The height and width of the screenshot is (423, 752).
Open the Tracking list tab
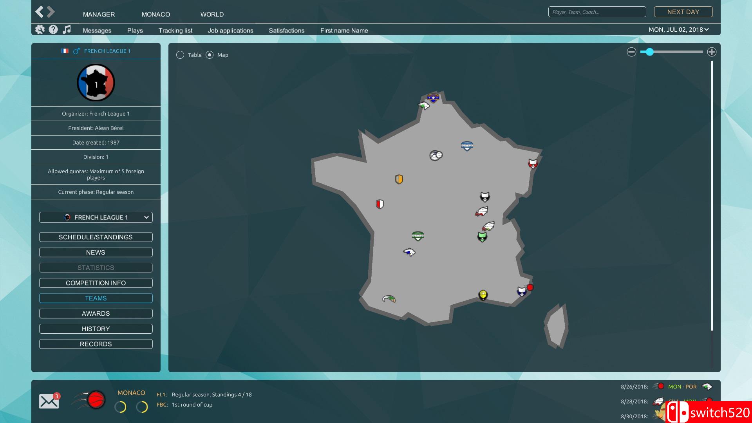click(175, 31)
